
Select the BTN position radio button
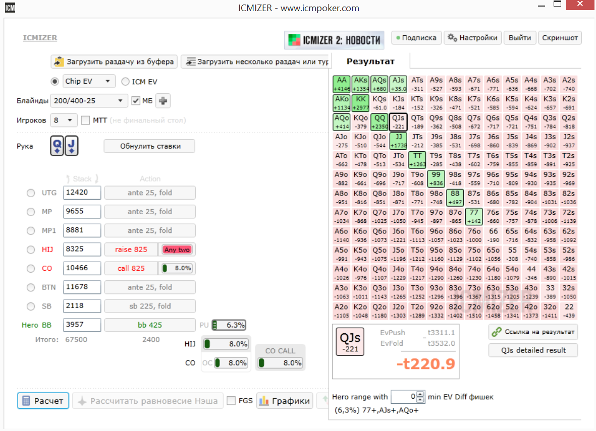(31, 287)
